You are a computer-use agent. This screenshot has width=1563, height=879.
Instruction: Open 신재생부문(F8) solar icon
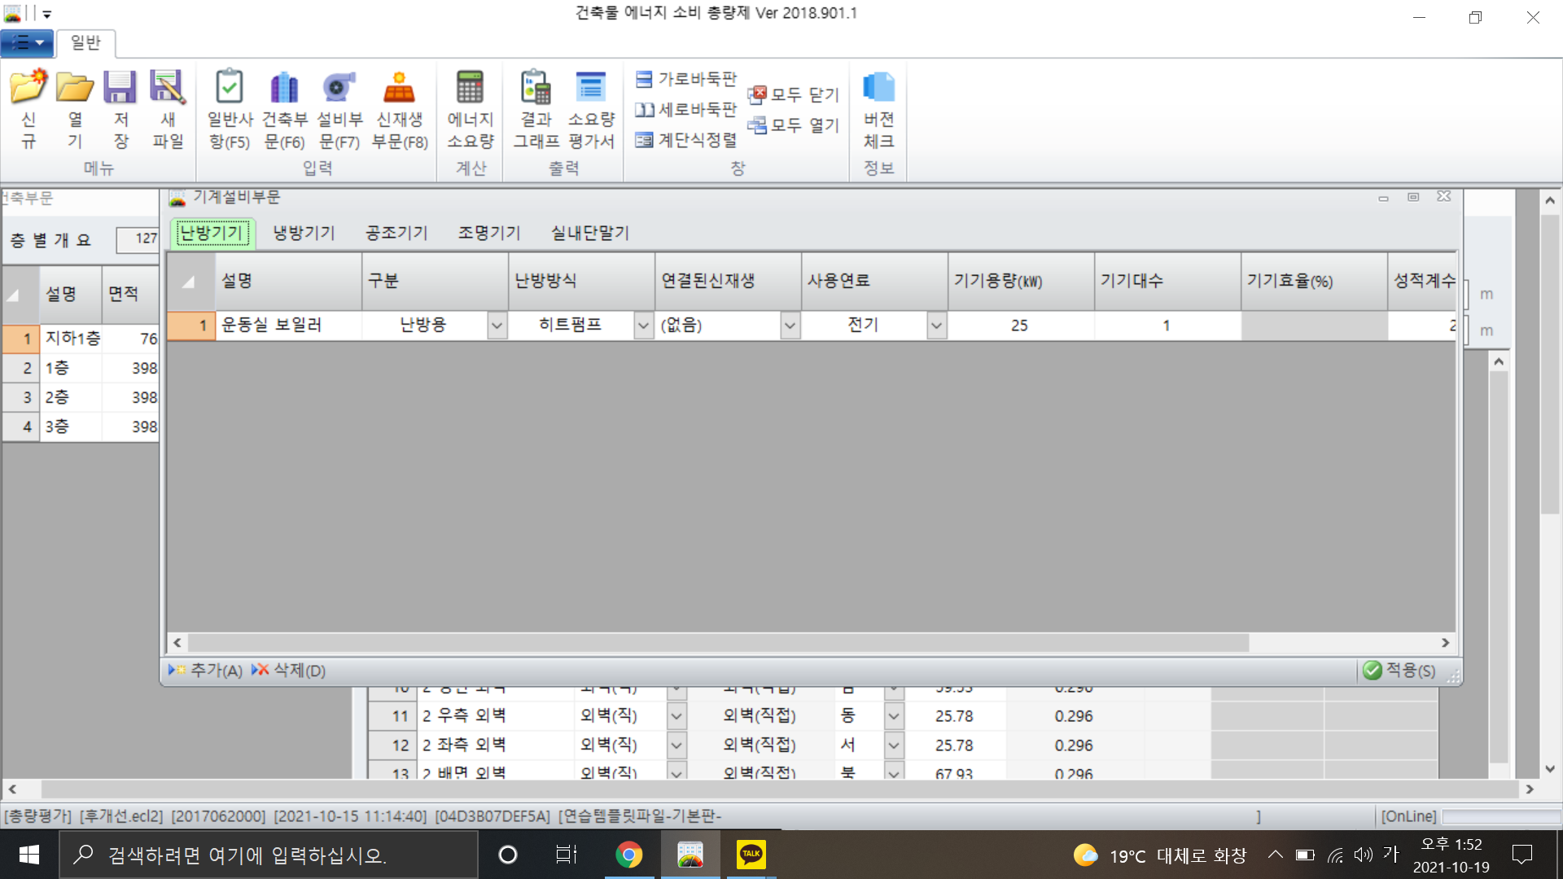399,88
